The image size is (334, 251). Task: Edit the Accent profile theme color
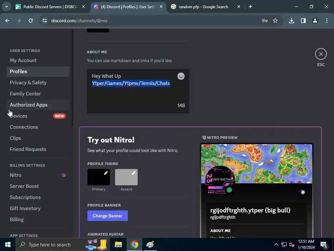click(126, 177)
